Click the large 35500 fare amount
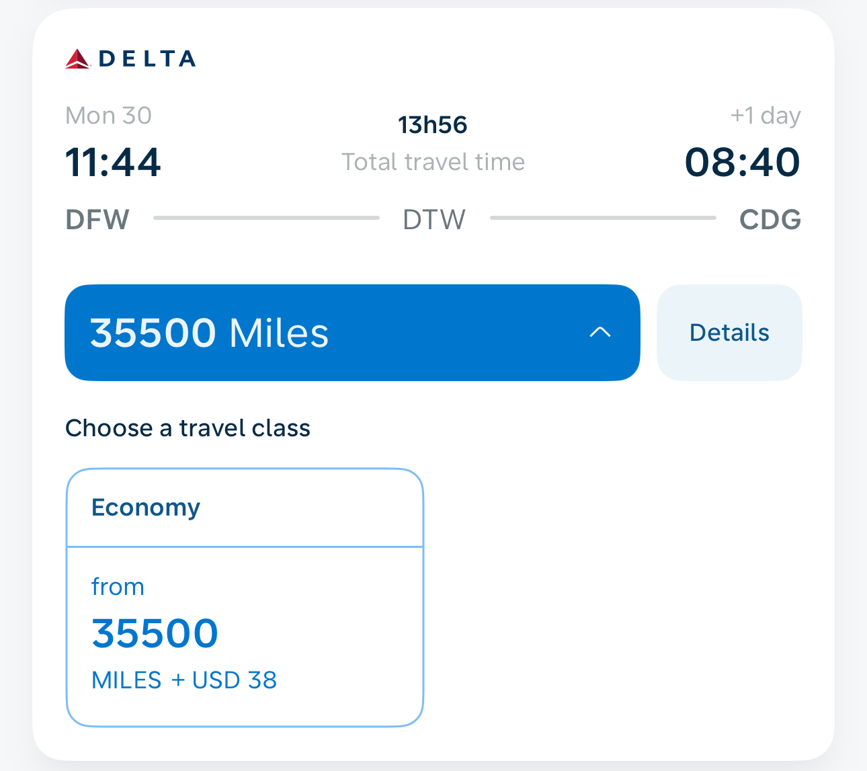 155,633
